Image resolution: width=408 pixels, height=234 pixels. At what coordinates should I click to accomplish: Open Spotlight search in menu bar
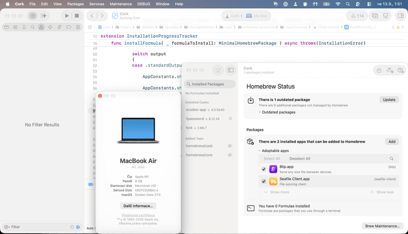348,4
